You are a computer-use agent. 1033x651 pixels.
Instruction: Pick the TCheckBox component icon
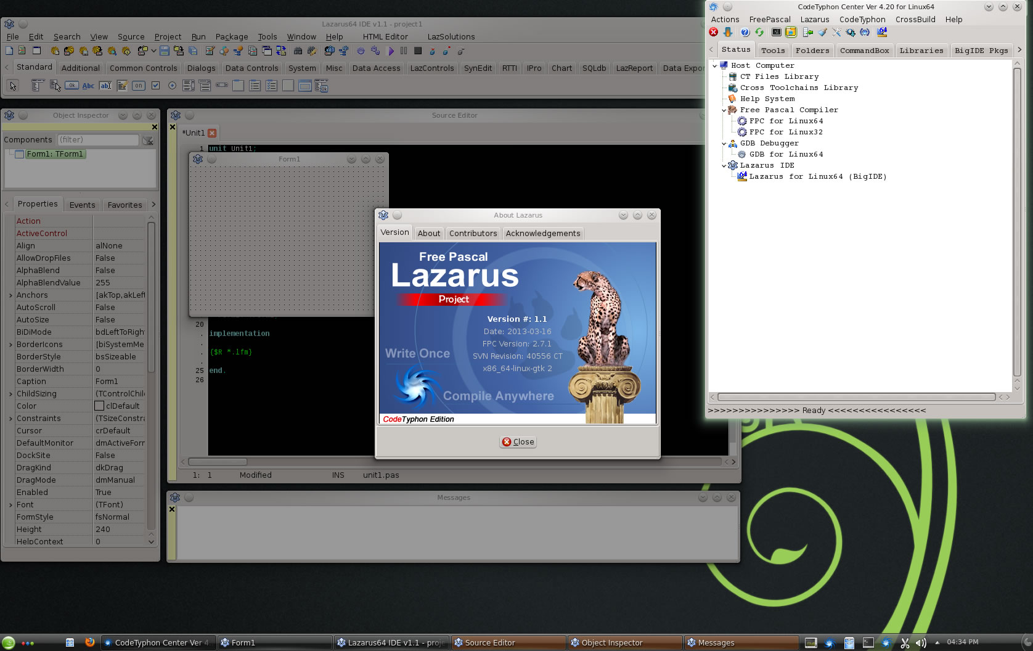(x=155, y=86)
